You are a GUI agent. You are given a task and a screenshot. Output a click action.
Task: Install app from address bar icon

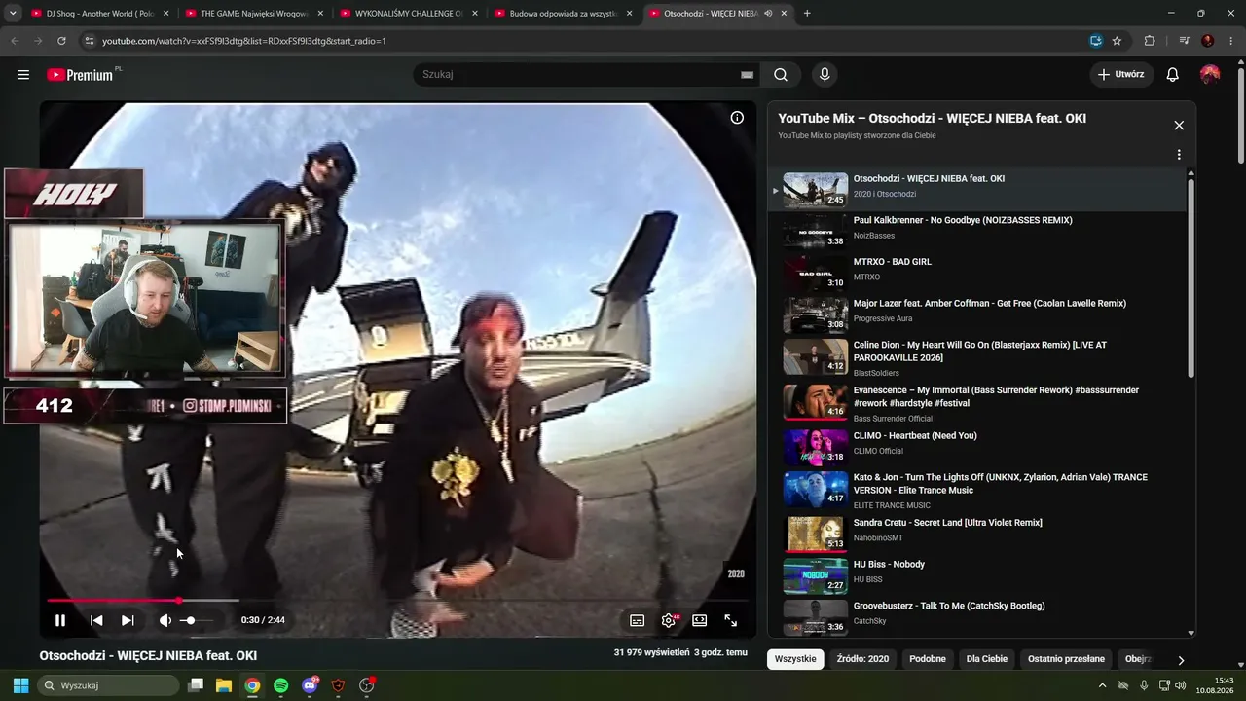tap(1095, 41)
